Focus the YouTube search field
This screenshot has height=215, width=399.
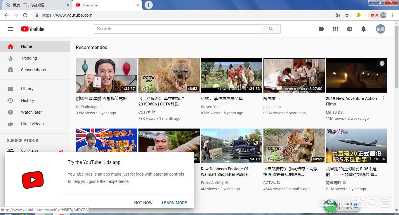[178, 29]
